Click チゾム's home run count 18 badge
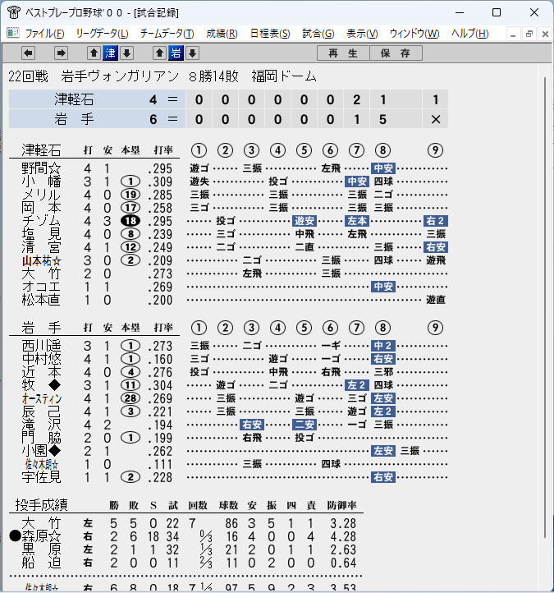 click(x=130, y=221)
